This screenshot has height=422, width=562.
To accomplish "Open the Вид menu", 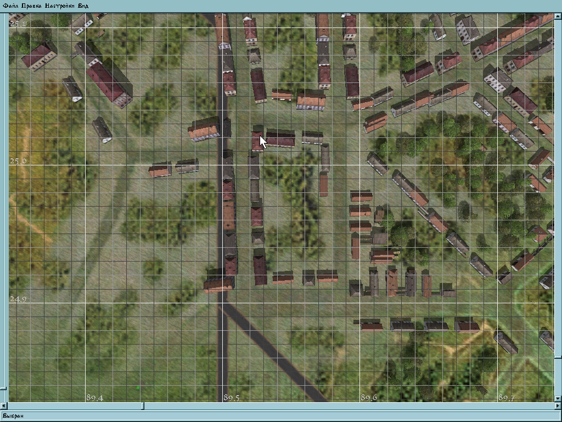I will (83, 5).
